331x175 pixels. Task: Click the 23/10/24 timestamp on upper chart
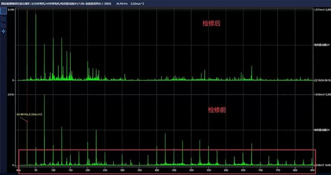click(322, 80)
